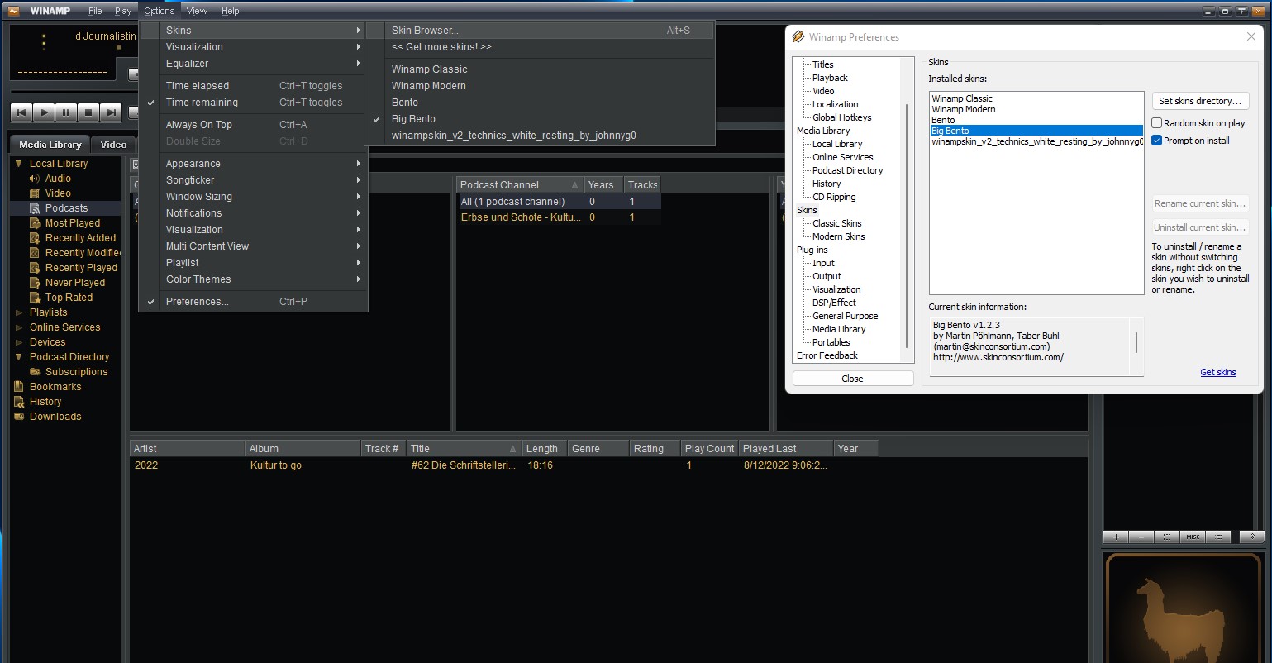This screenshot has height=663, width=1272.
Task: Select Big Bento in the Skins submenu
Action: (539, 119)
